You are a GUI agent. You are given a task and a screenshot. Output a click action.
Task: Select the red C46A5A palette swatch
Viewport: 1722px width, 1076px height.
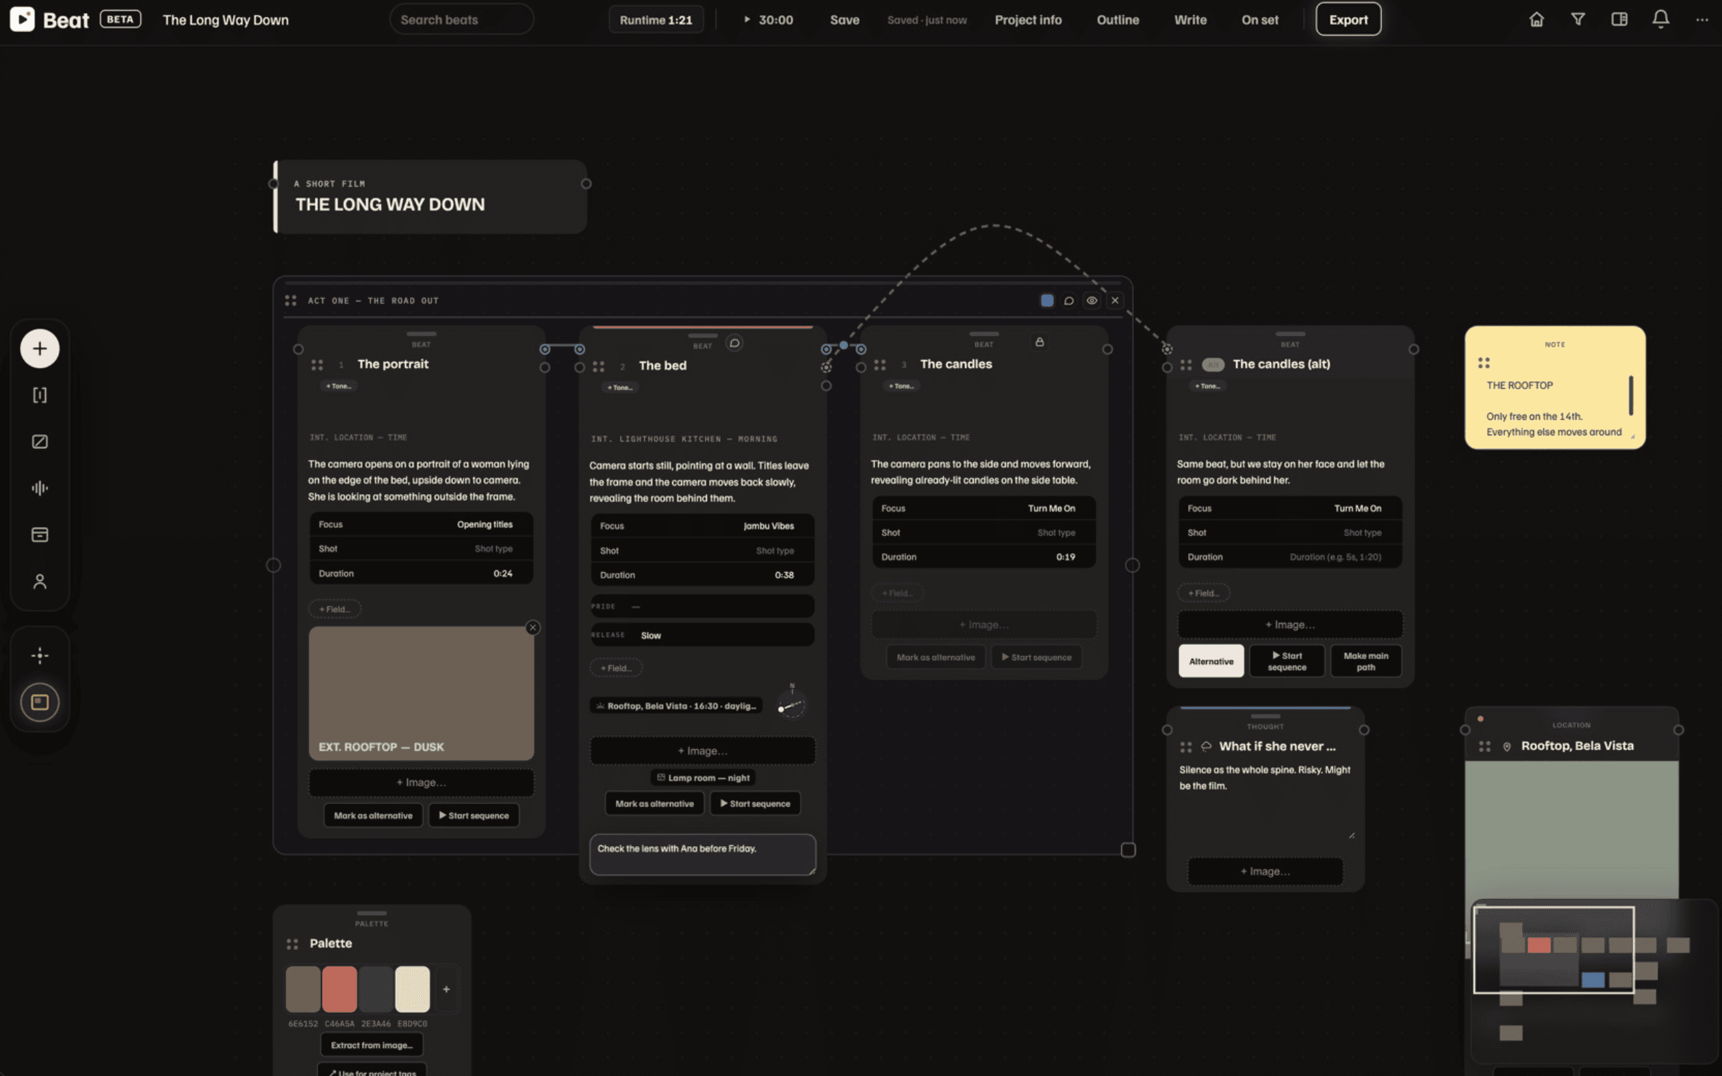coord(339,988)
